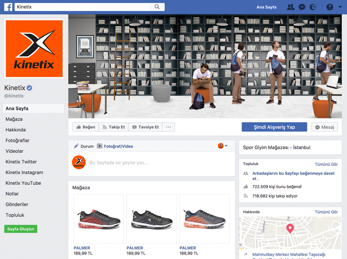The width and height of the screenshot is (347, 259).
Task: Open friend requests icon in top bar
Action: pos(291,7)
